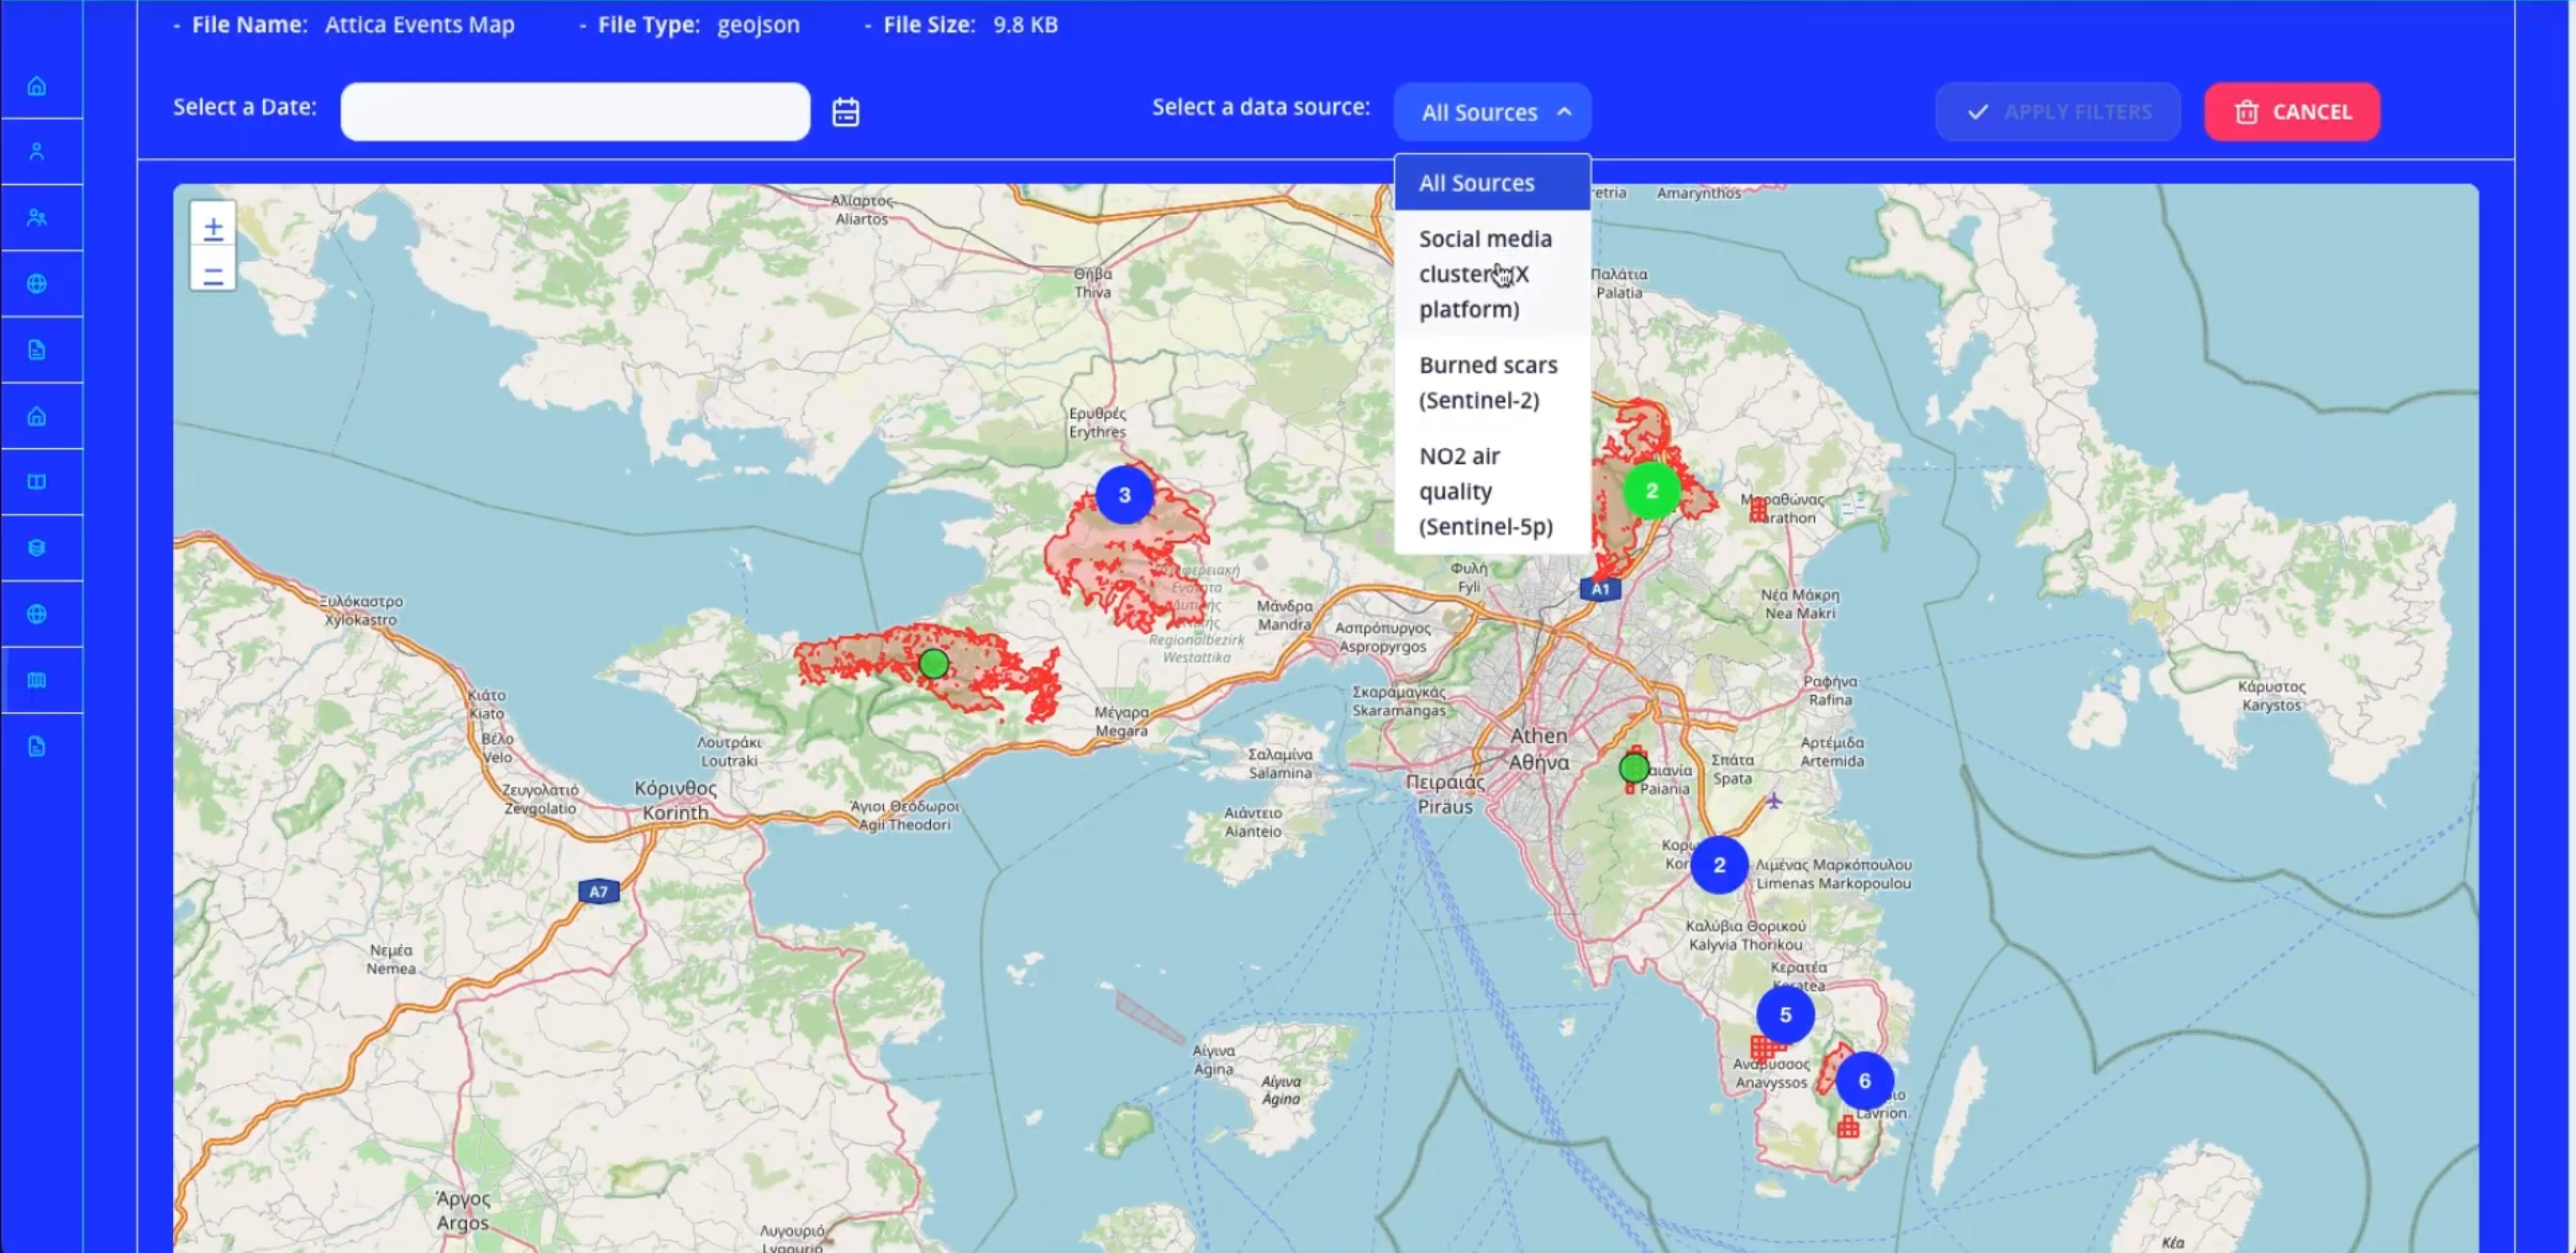Screen dimensions: 2576x1253
Task: Collapse the All Sources dropdown via its chevron
Action: 1565,112
